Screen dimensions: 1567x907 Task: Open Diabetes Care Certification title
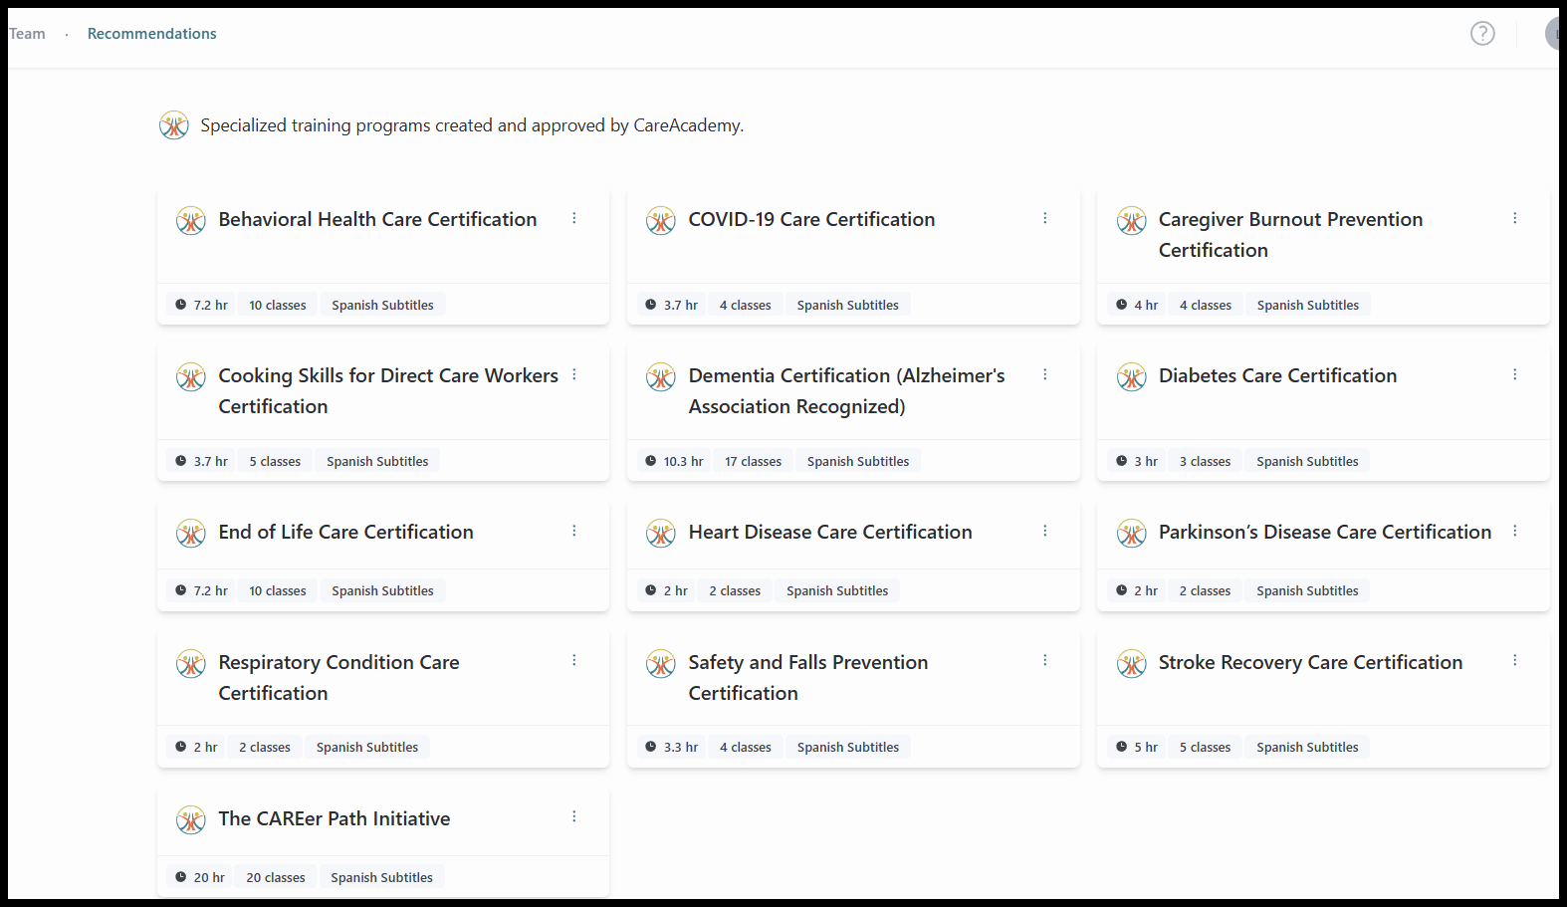[1277, 375]
